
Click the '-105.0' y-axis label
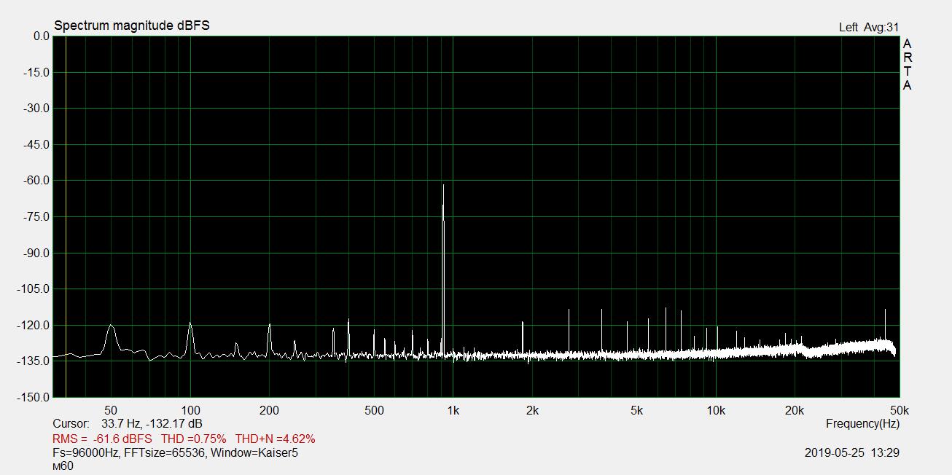tap(33, 289)
